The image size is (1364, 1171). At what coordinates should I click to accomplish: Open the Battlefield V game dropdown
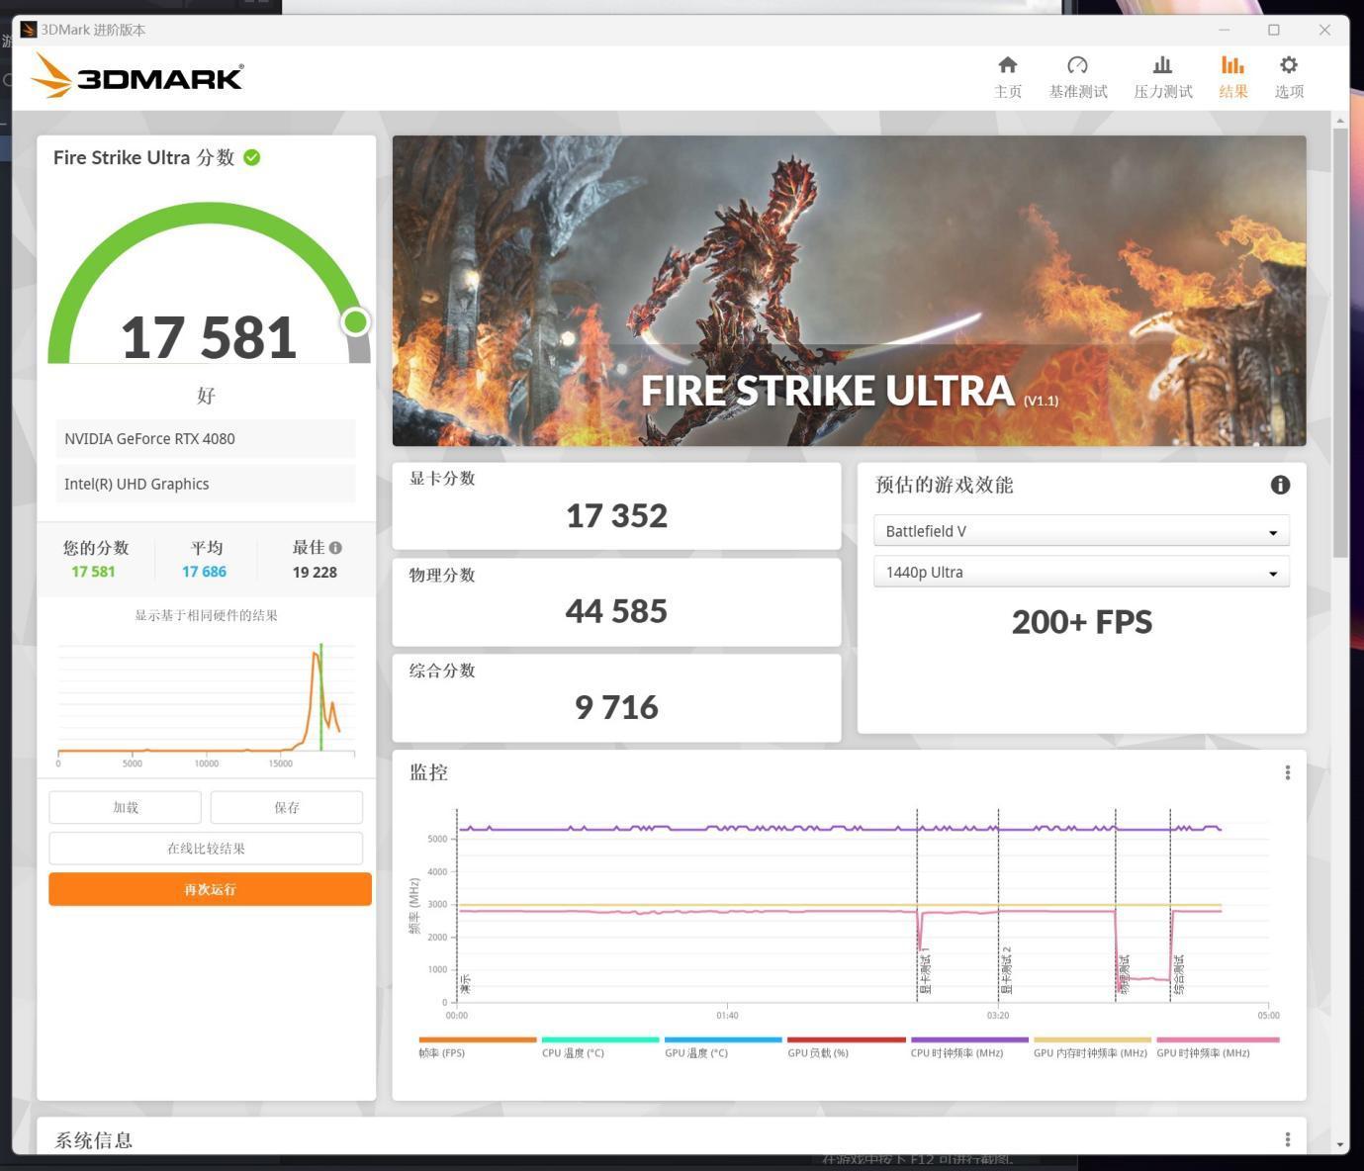[1081, 531]
